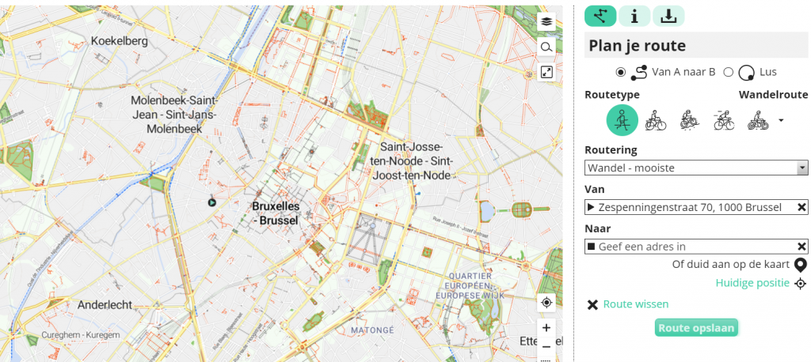Select the 'Lus' loop route option

coord(729,72)
